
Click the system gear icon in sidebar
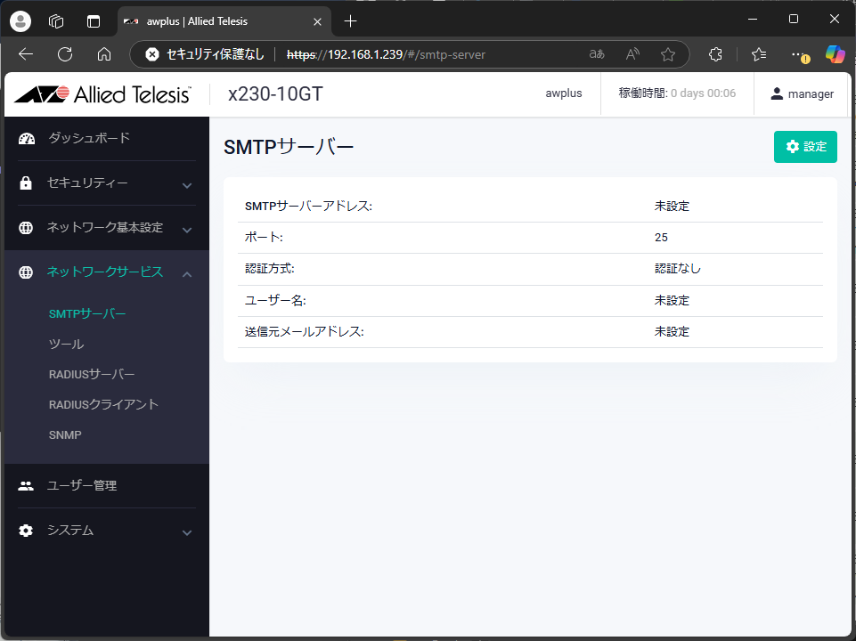coord(26,531)
